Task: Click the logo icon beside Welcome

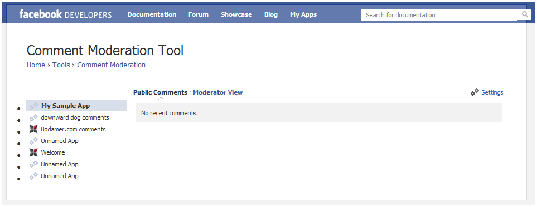Action: pyautogui.click(x=33, y=152)
